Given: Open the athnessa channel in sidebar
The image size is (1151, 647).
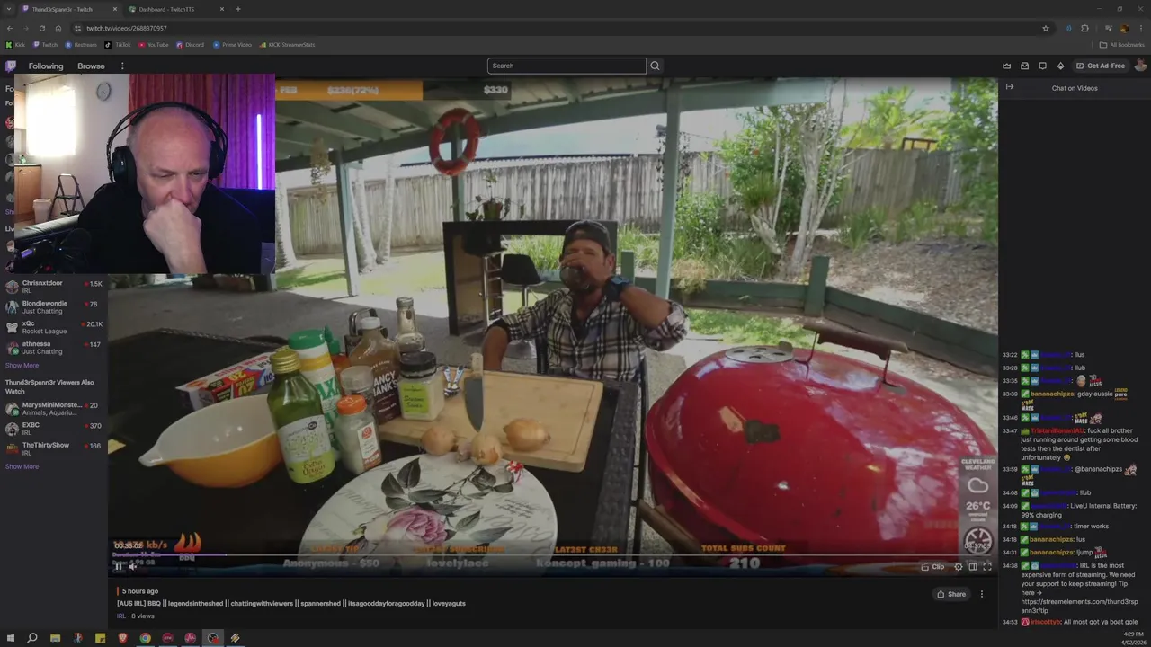Looking at the screenshot, I should (54, 348).
